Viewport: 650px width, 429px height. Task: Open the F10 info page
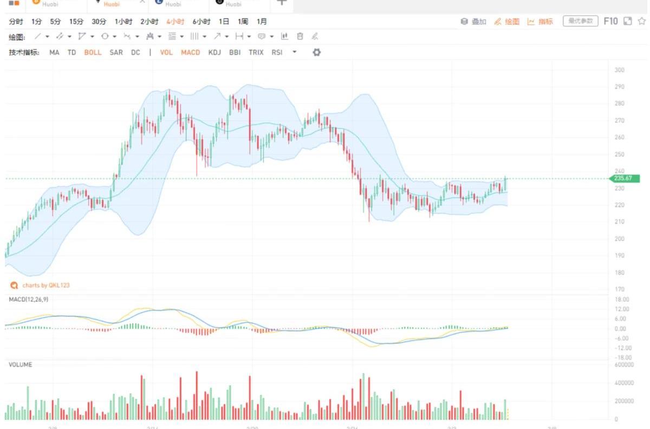[610, 21]
